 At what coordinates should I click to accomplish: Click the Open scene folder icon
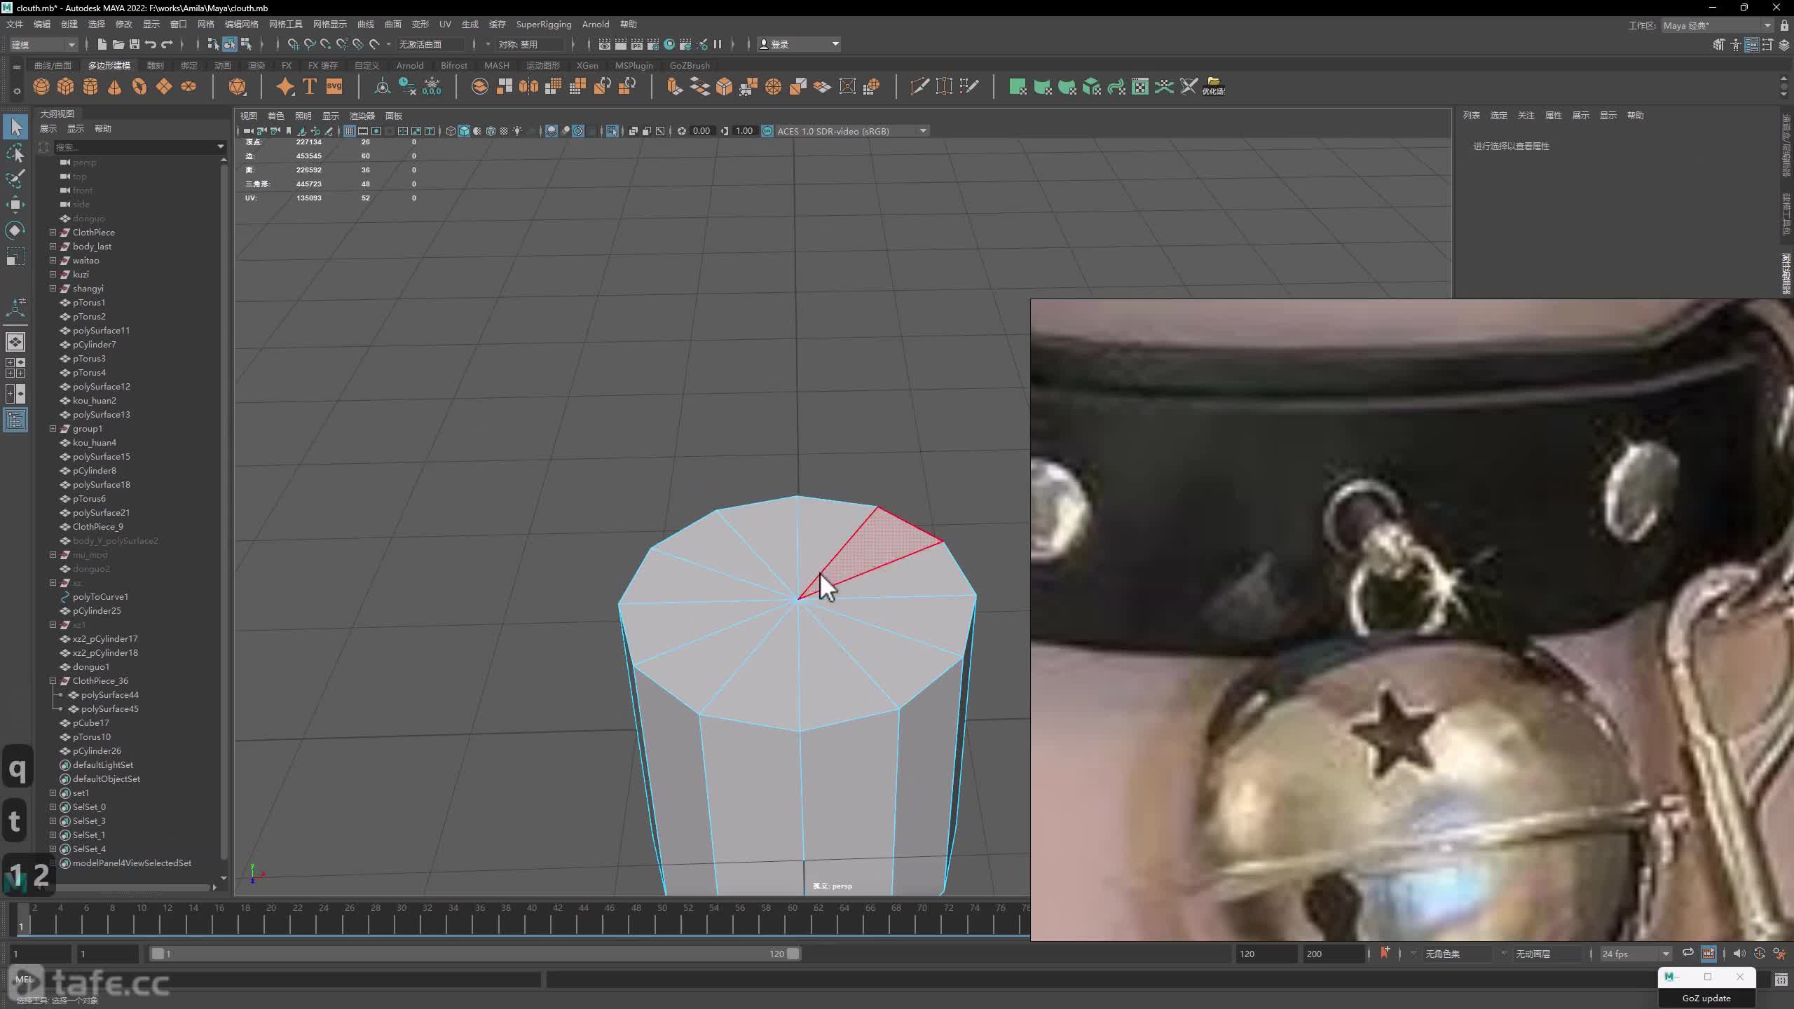pyautogui.click(x=118, y=44)
